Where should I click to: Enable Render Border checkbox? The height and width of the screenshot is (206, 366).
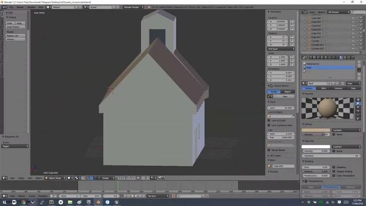click(269, 150)
